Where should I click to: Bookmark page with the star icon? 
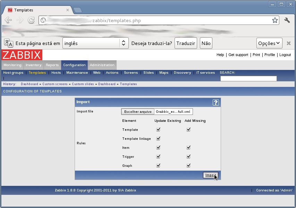pos(275,20)
